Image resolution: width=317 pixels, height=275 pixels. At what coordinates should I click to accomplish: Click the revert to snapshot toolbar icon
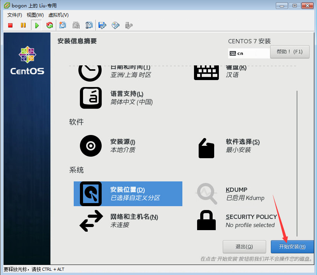click(76, 25)
